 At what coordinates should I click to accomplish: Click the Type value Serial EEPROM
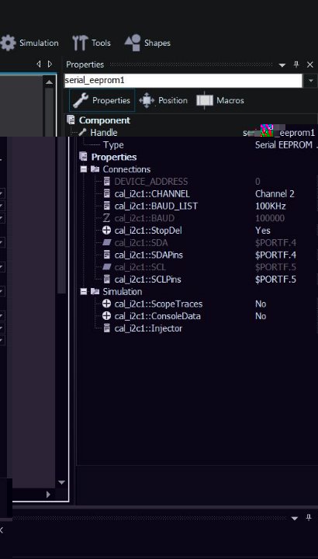[x=284, y=145]
